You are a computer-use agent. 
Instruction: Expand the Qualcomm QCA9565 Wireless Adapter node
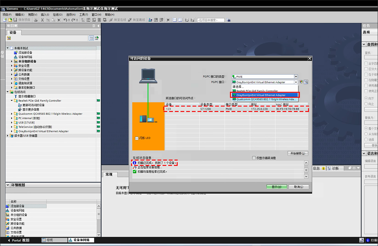coord(12,114)
